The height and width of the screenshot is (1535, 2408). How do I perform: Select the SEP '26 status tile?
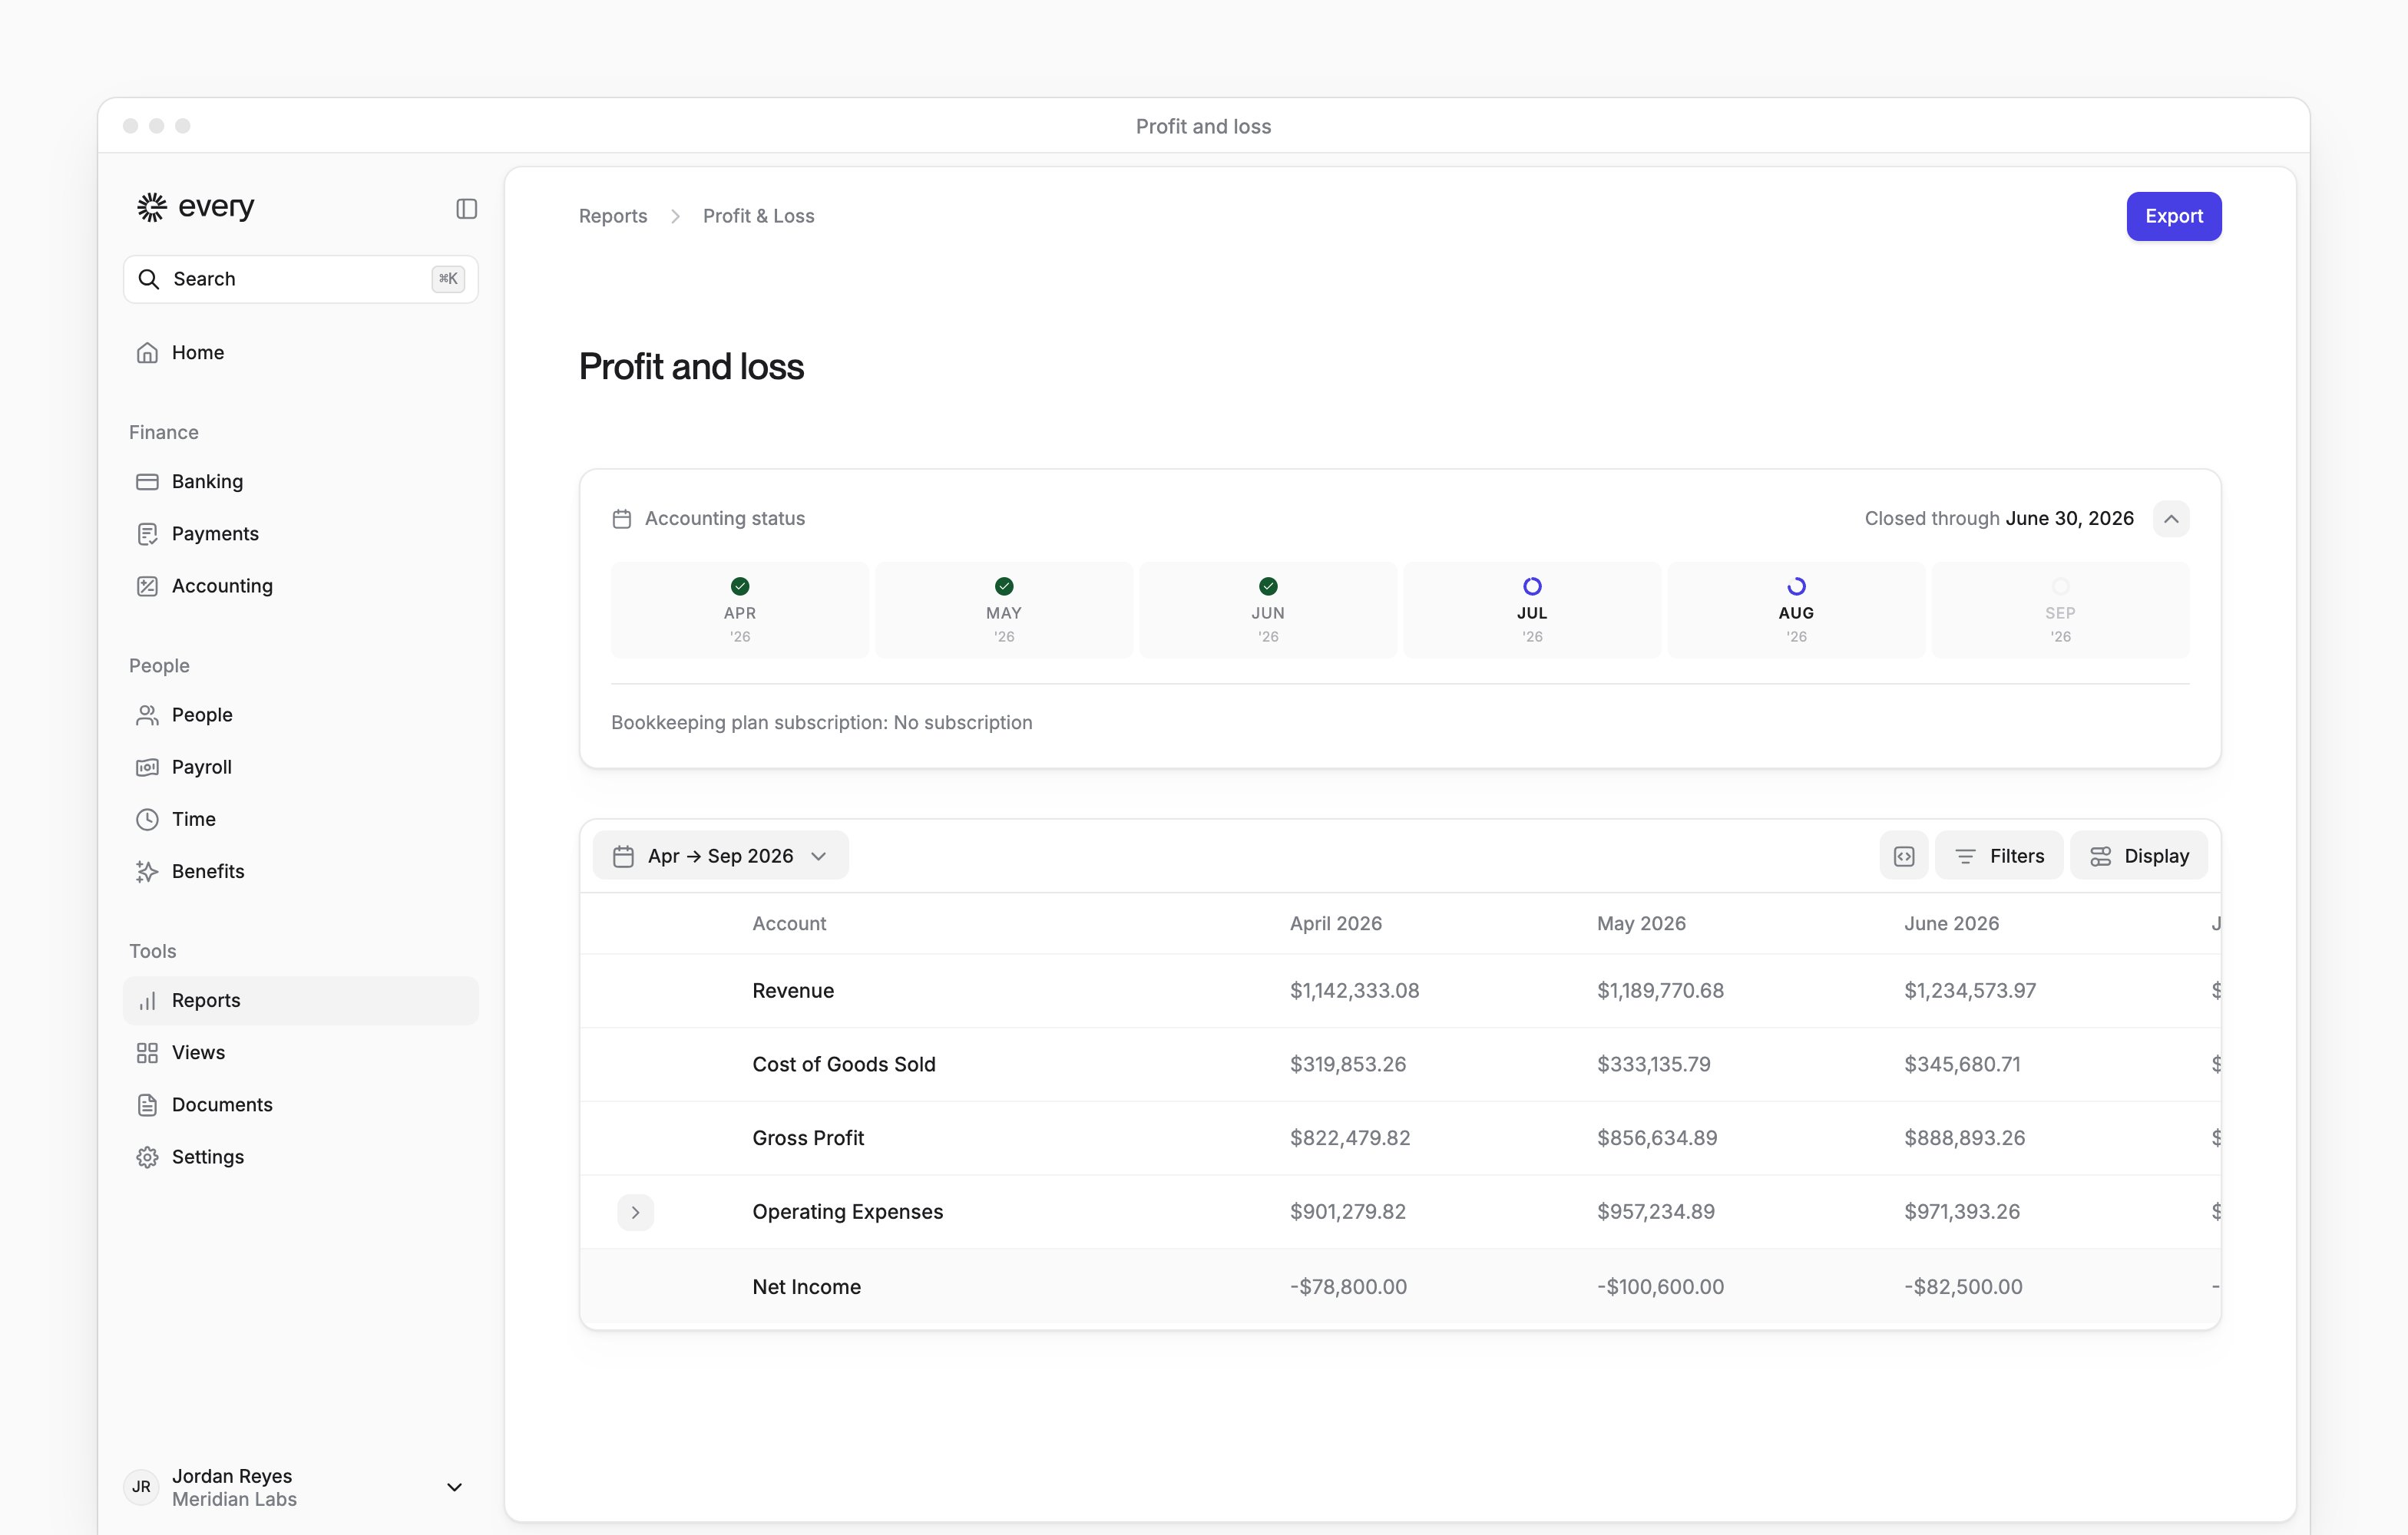point(2060,609)
